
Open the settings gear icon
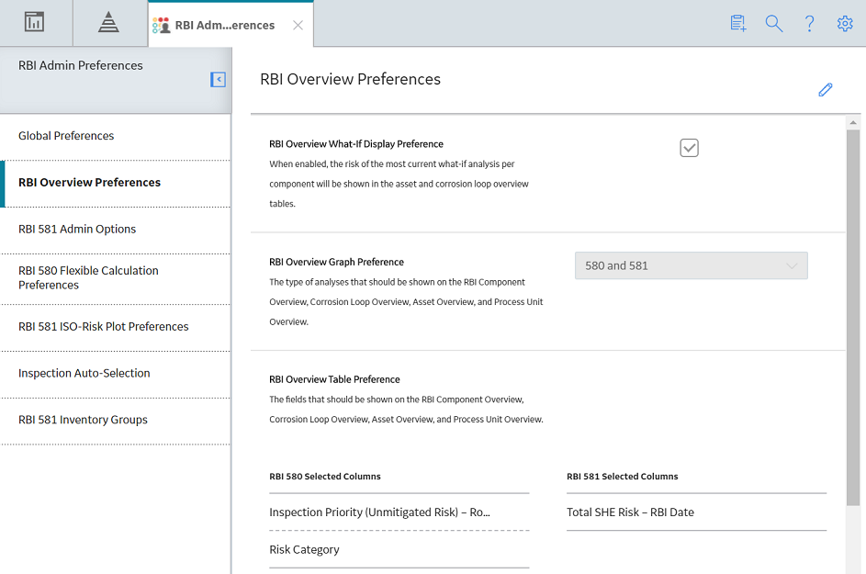(x=845, y=23)
